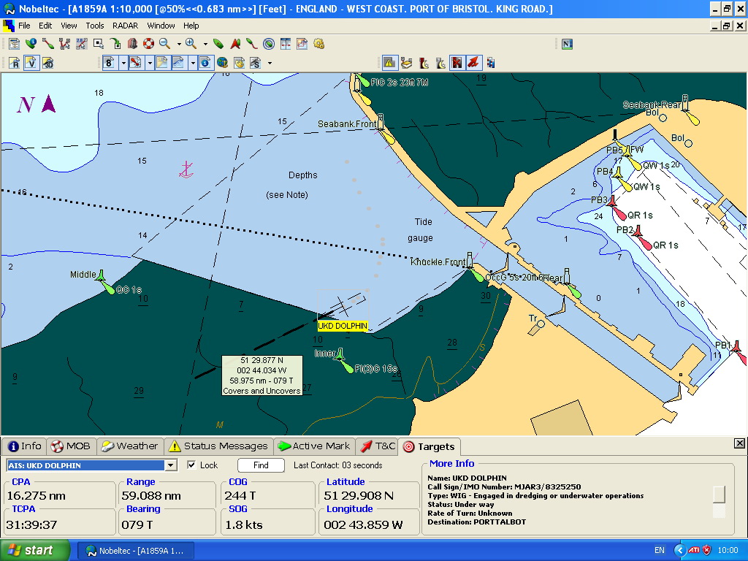
Task: Click the waypoint book icon
Action: [x=406, y=63]
